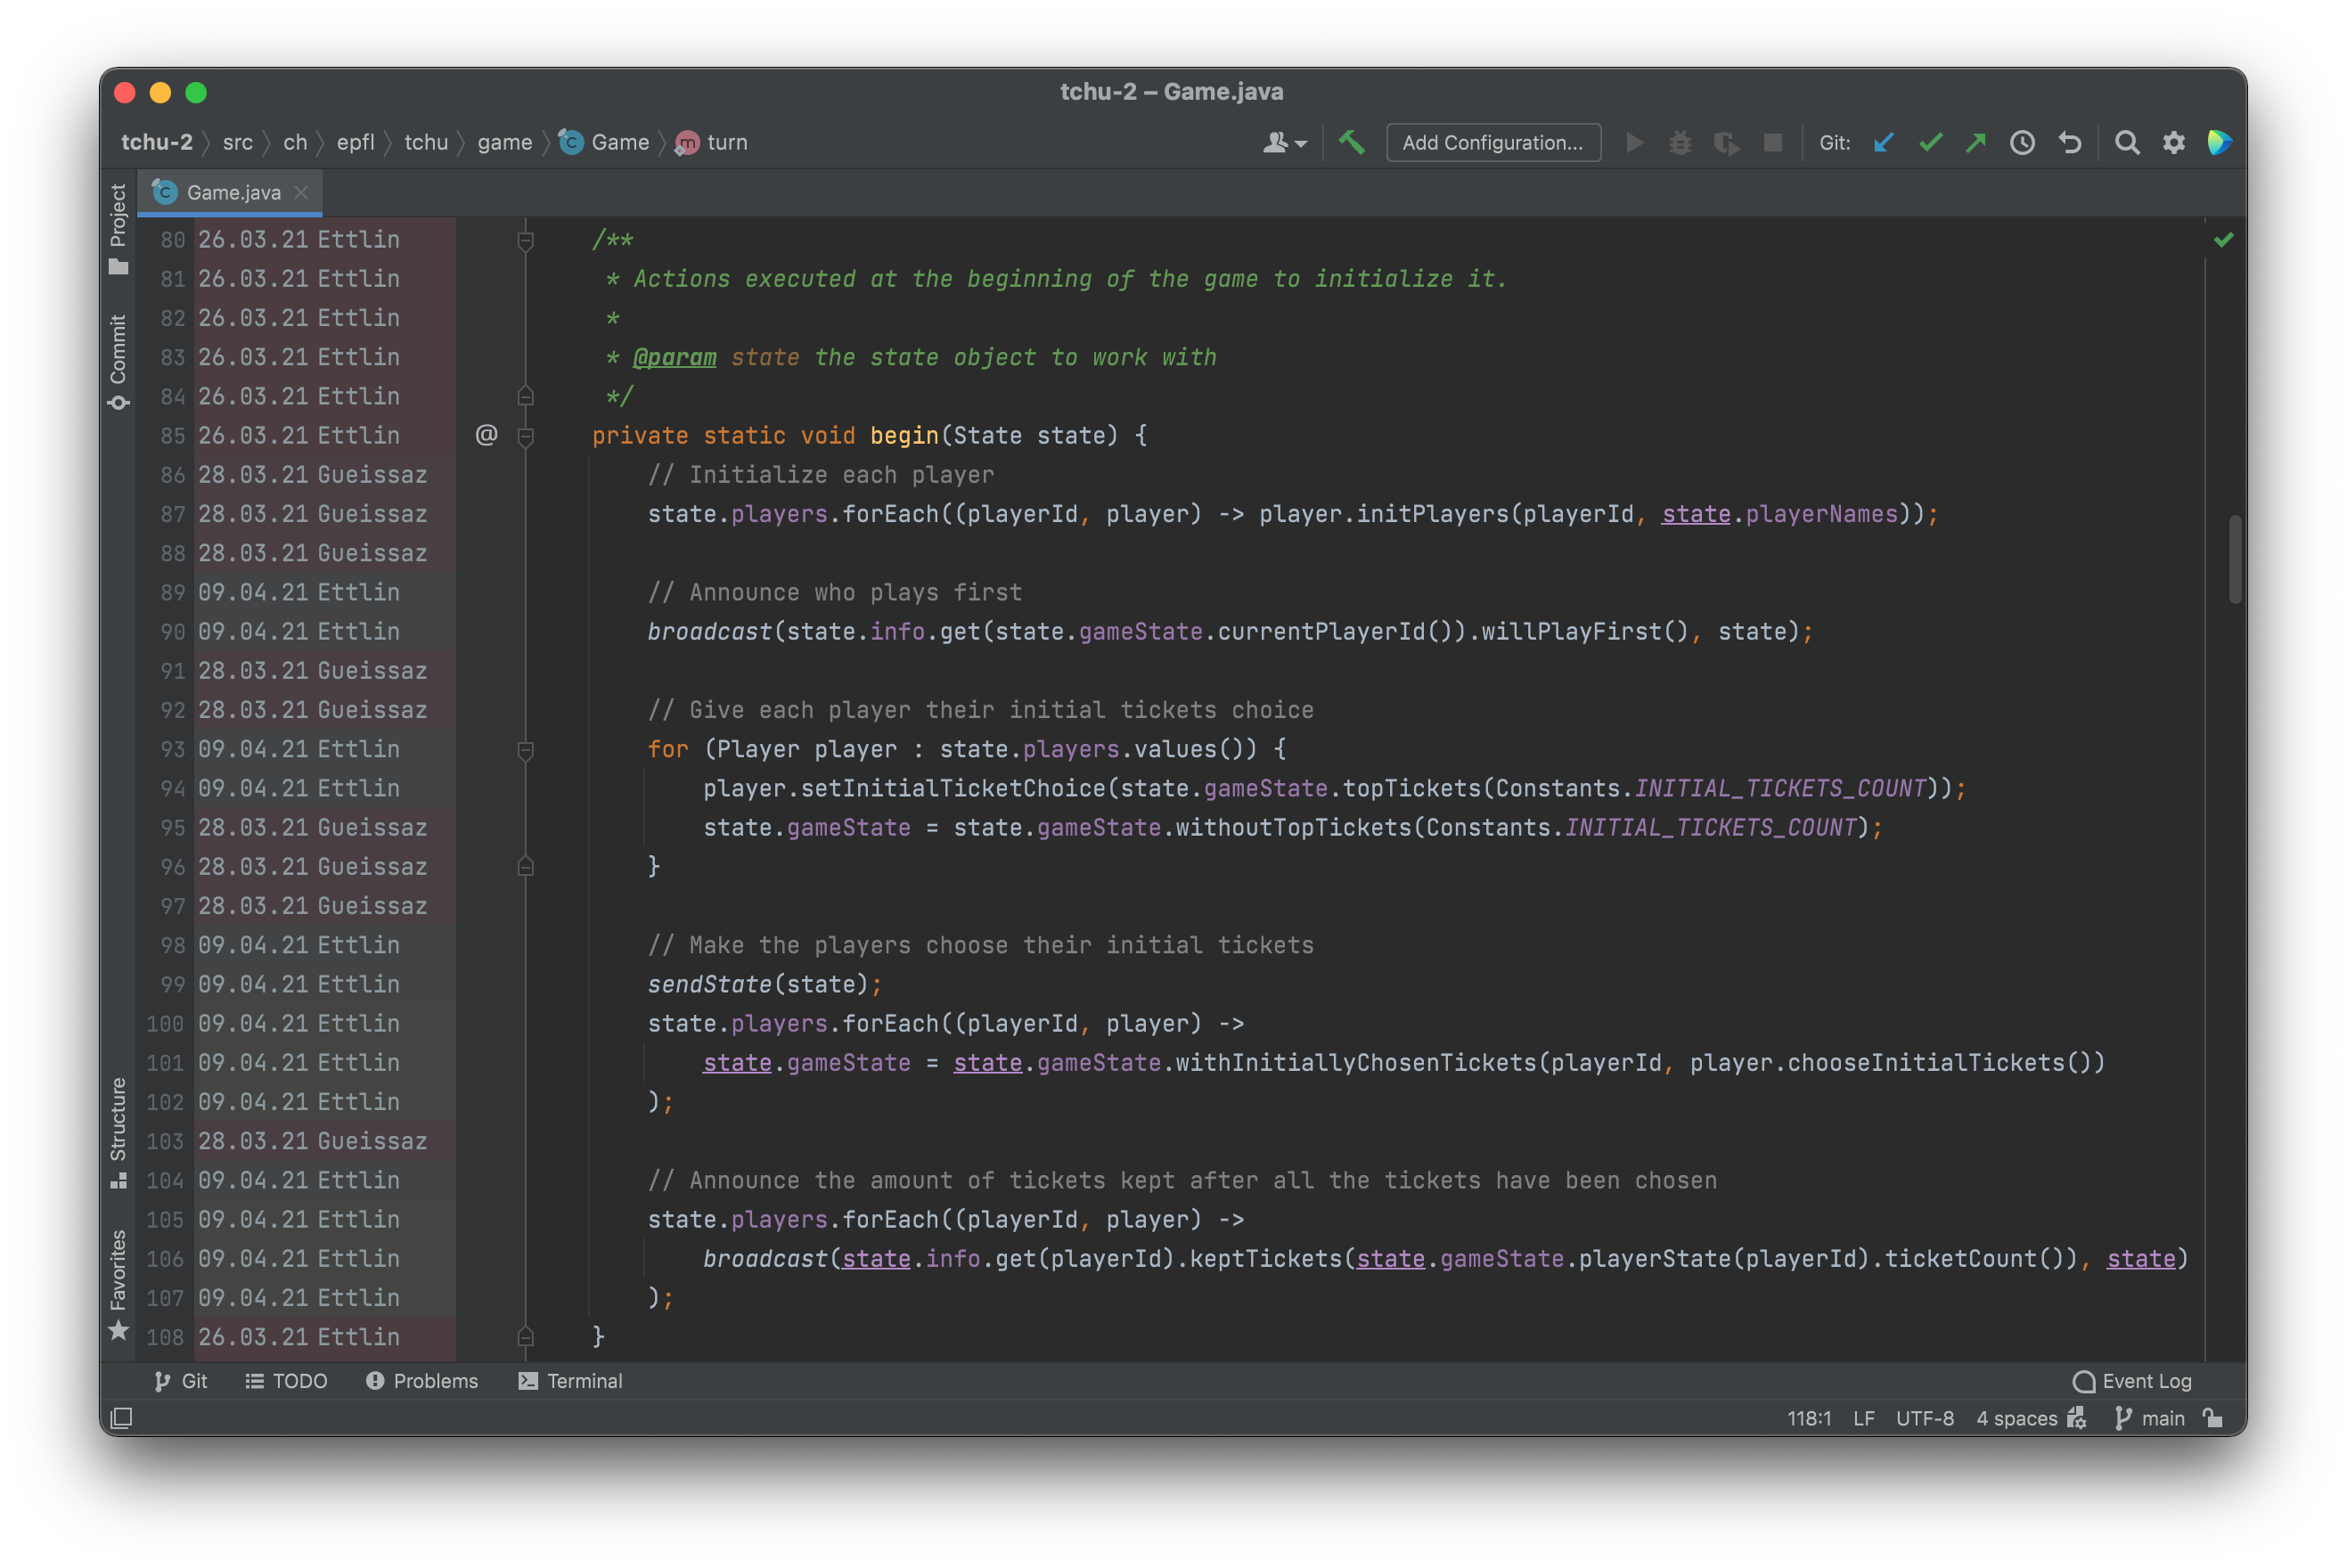Open the Problems tool window
This screenshot has height=1568, width=2347.
[x=421, y=1381]
